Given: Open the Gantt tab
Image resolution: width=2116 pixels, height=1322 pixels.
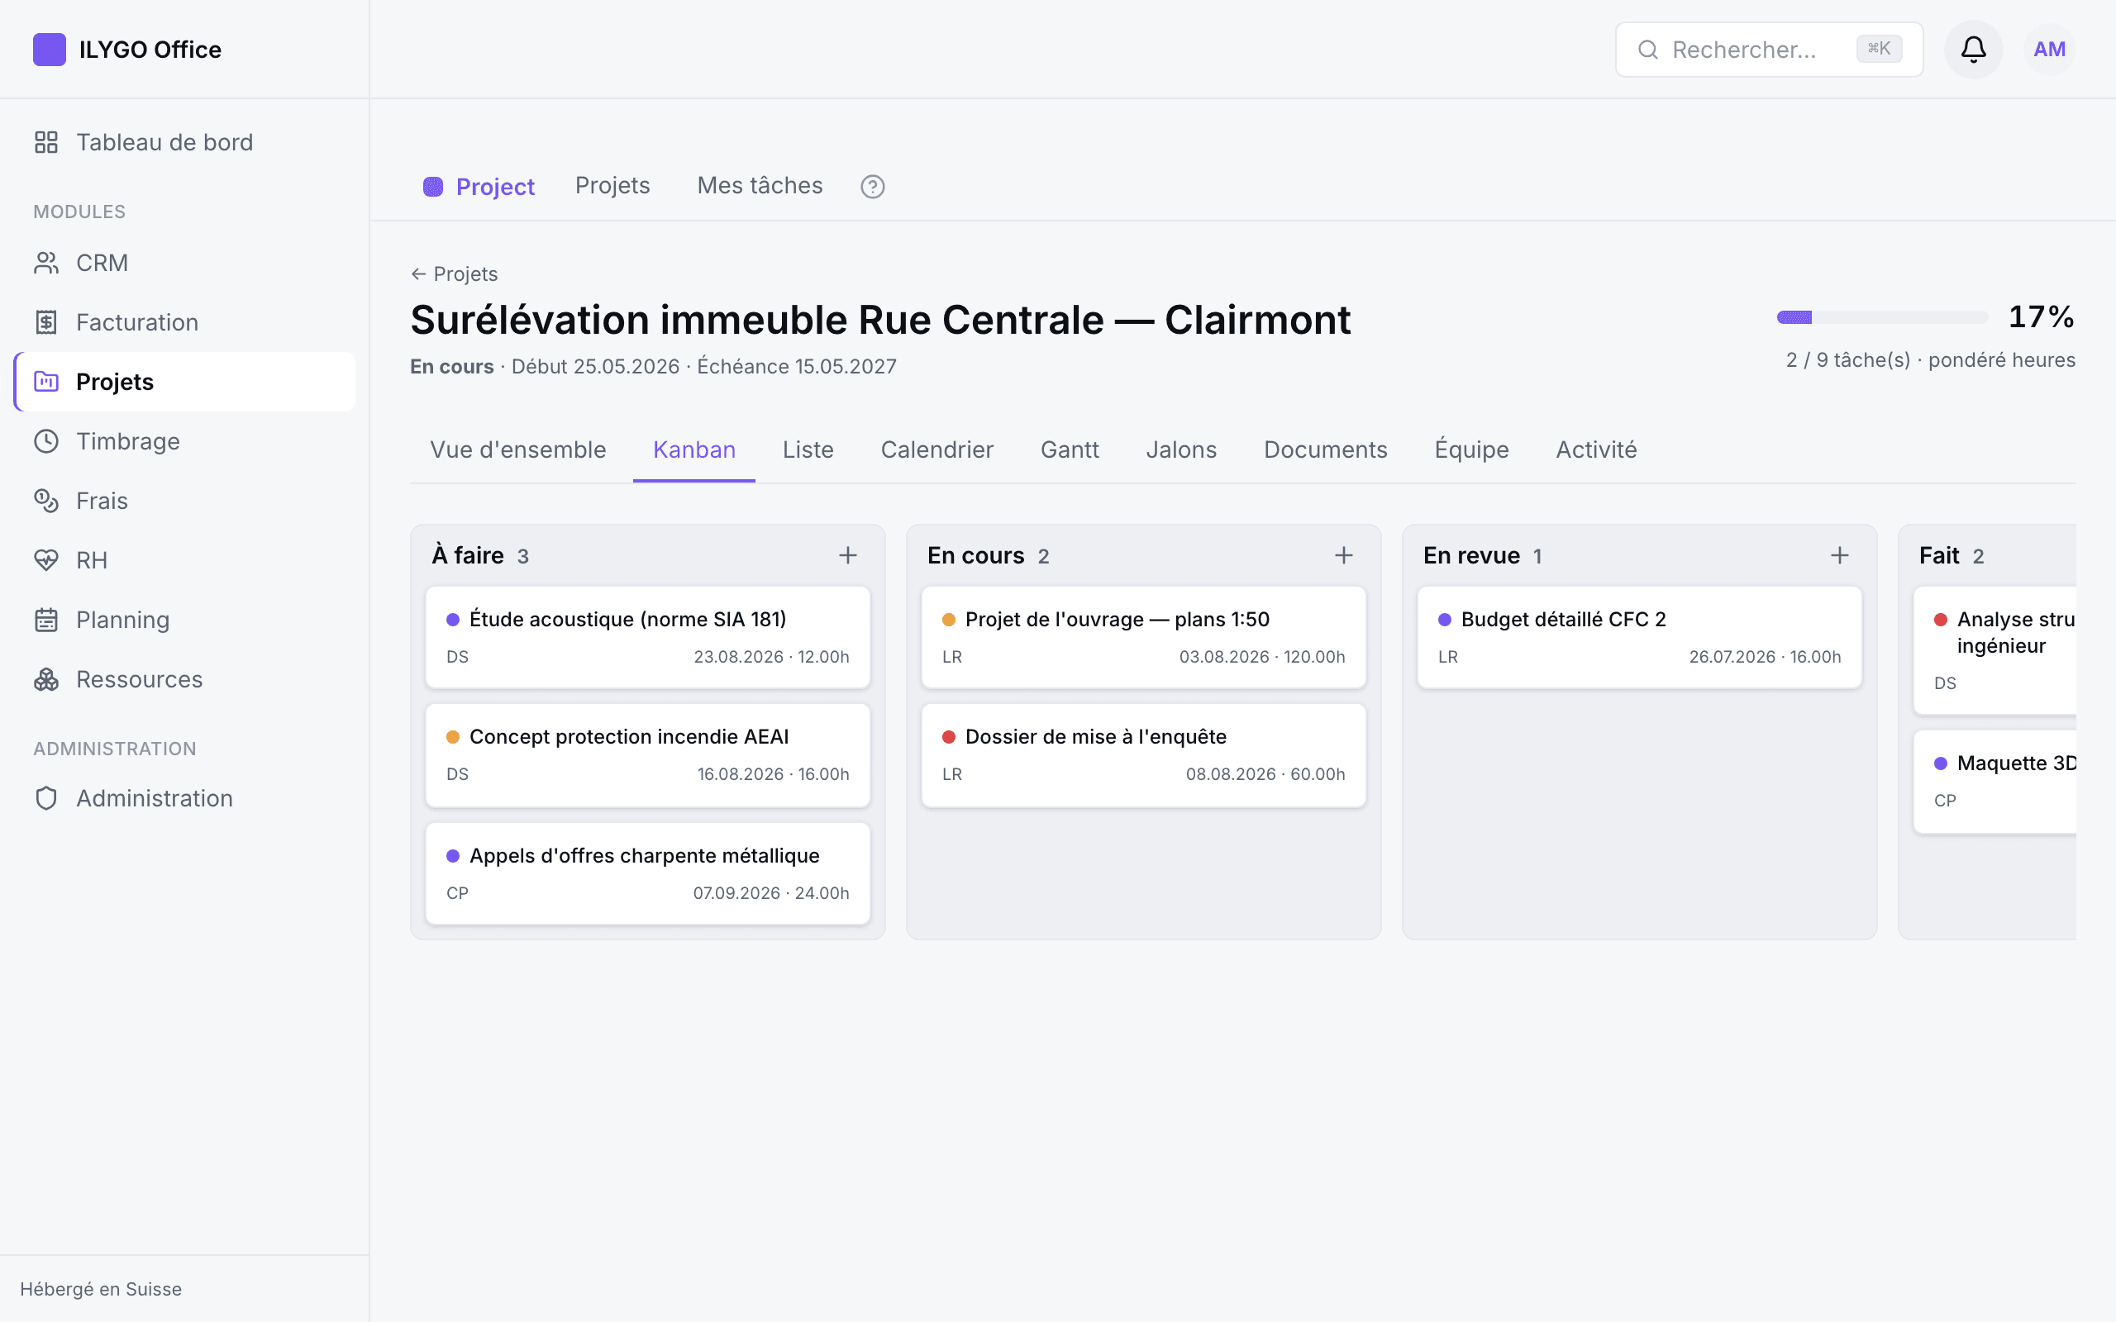Looking at the screenshot, I should point(1070,449).
